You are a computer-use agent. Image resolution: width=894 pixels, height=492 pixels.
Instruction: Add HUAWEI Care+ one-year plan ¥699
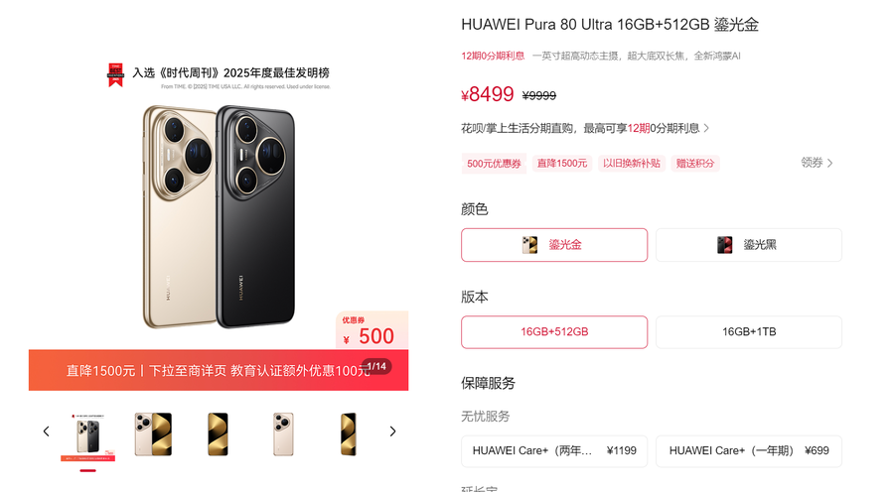749,451
